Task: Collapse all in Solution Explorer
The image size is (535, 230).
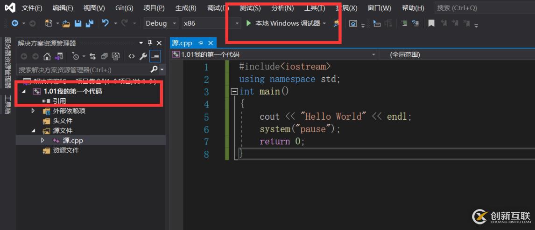Action: coord(105,56)
